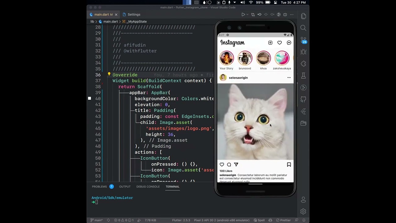
Task: Go to previous change in editor toolbar
Action: (259, 15)
